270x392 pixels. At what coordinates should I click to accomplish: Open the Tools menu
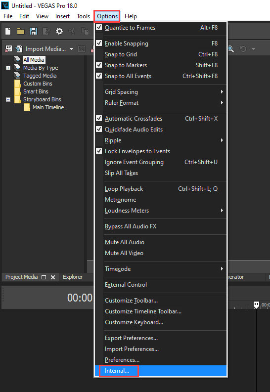point(83,16)
